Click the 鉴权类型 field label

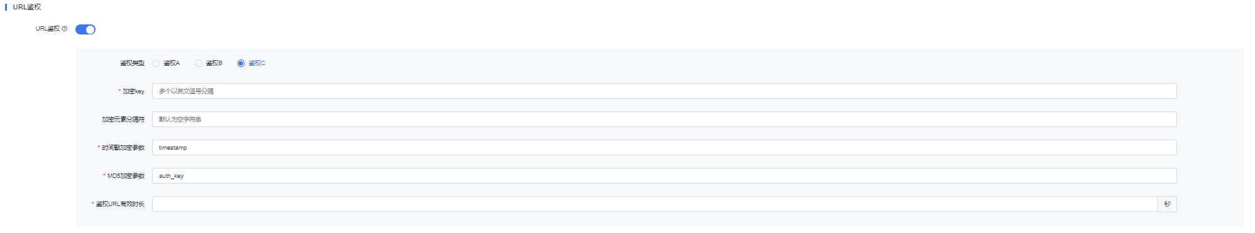click(133, 63)
